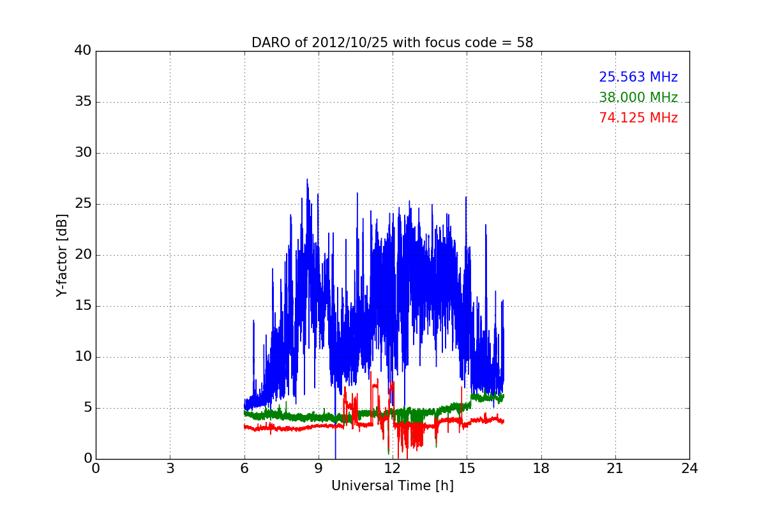Click y-axis tick label 5
Viewport: 766px width, 510px height.
pyautogui.click(x=87, y=408)
